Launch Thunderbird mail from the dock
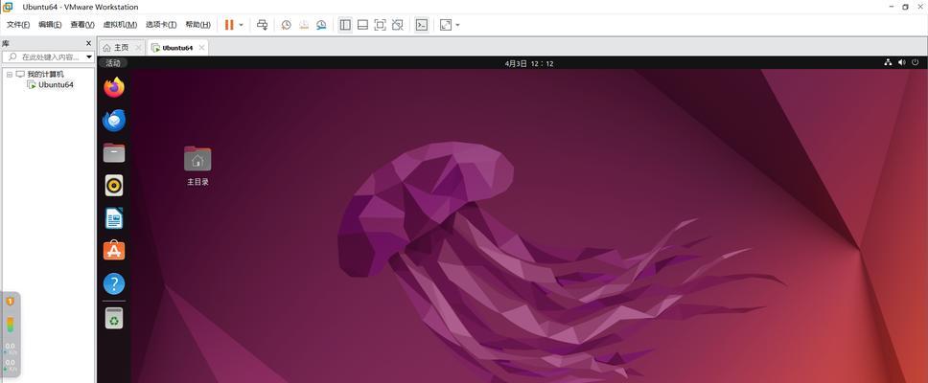This screenshot has width=928, height=383. click(x=114, y=121)
